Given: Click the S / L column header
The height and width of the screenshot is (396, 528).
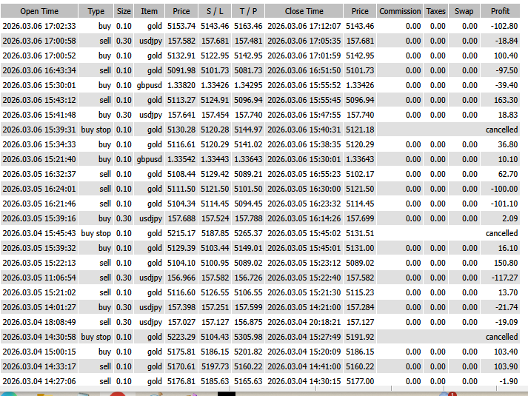Looking at the screenshot, I should click(215, 11).
